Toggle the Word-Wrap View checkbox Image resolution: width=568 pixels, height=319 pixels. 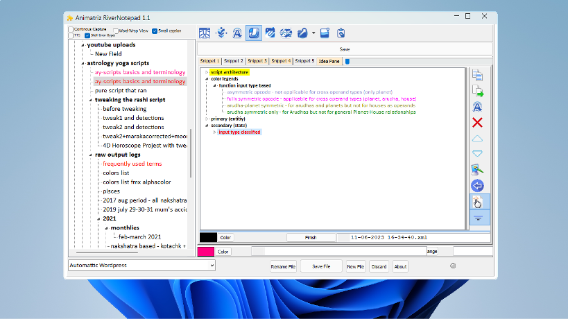click(x=116, y=31)
